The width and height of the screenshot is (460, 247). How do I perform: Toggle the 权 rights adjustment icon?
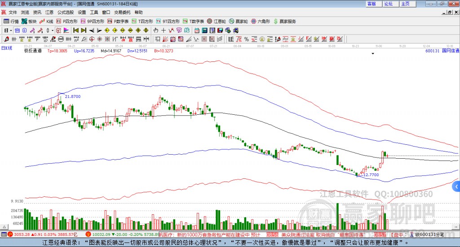coord(59,30)
